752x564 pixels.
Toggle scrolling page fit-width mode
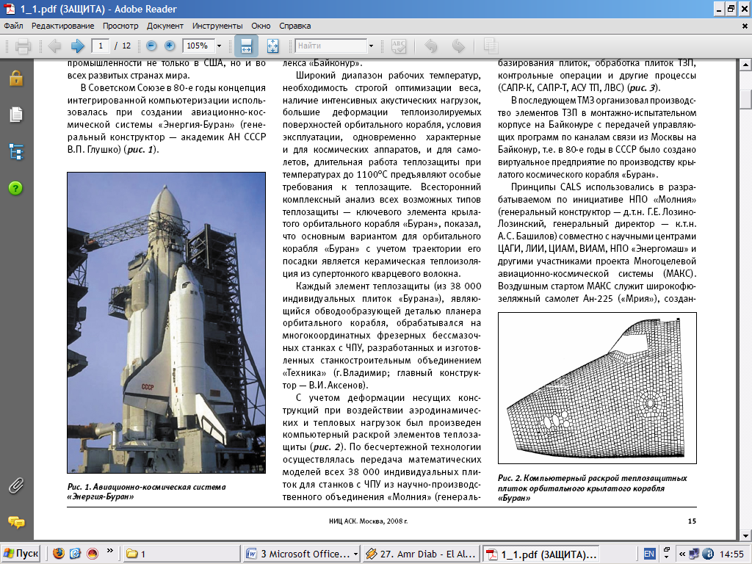(246, 46)
